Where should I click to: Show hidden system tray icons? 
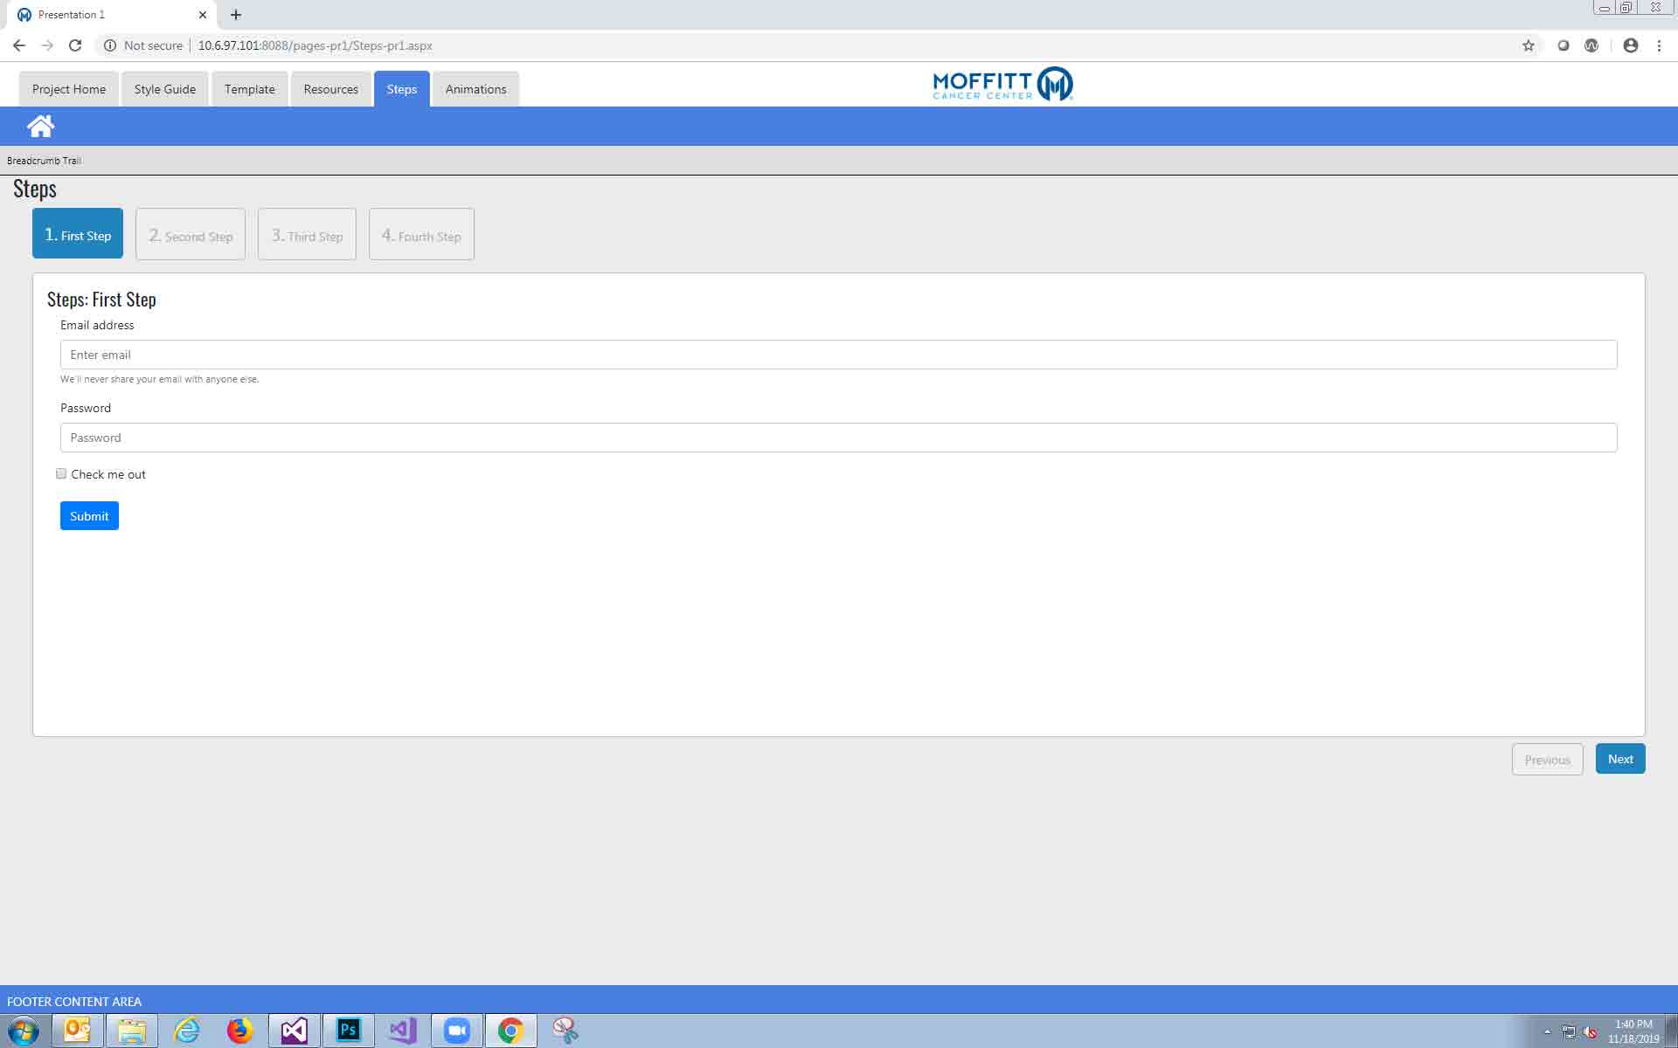pos(1547,1031)
